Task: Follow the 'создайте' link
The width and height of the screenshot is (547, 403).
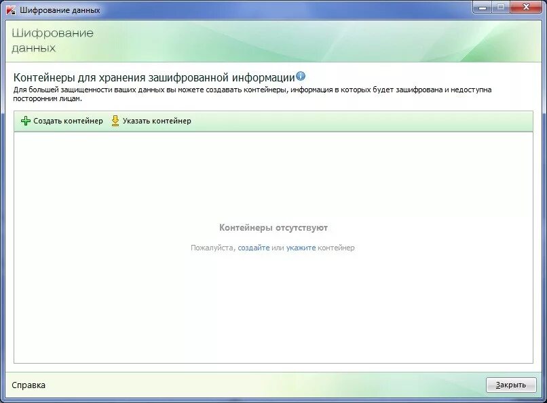Action: (x=254, y=248)
